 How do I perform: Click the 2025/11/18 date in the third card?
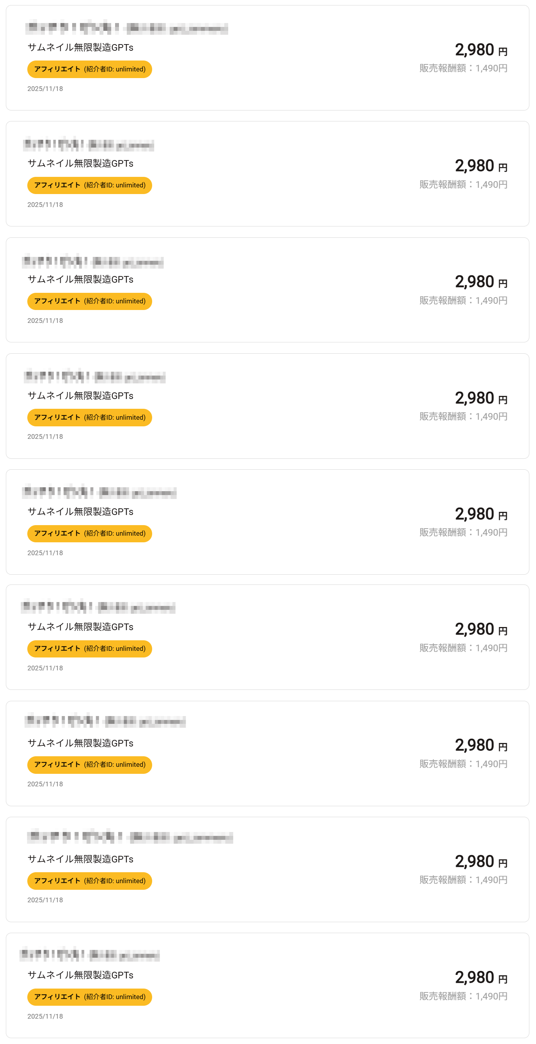pos(45,321)
